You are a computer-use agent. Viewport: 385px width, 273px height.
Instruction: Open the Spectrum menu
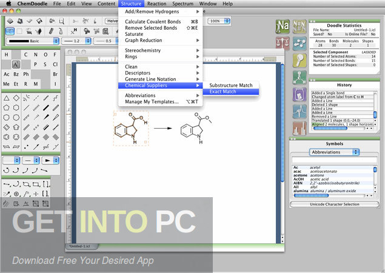182,4
